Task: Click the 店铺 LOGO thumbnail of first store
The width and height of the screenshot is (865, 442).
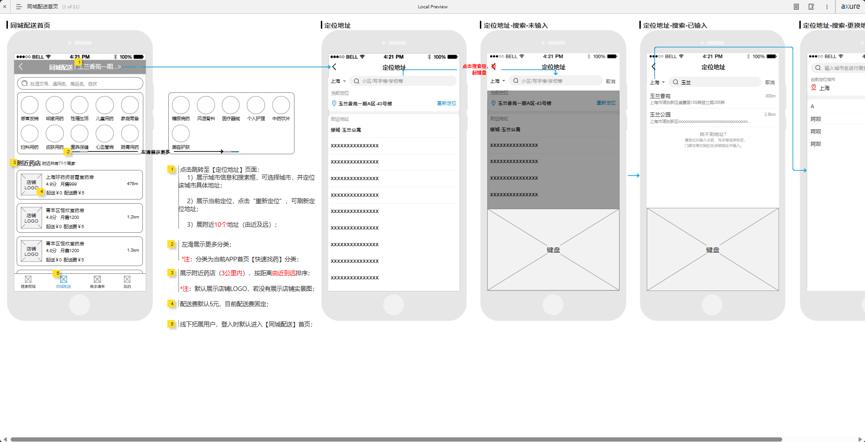Action: point(31,185)
